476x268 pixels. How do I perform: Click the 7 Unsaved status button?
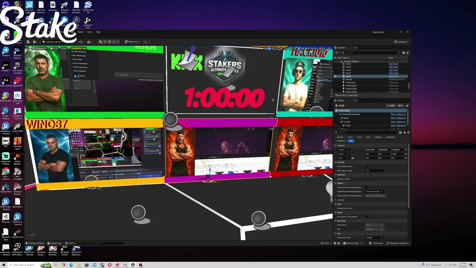pyautogui.click(x=376, y=243)
